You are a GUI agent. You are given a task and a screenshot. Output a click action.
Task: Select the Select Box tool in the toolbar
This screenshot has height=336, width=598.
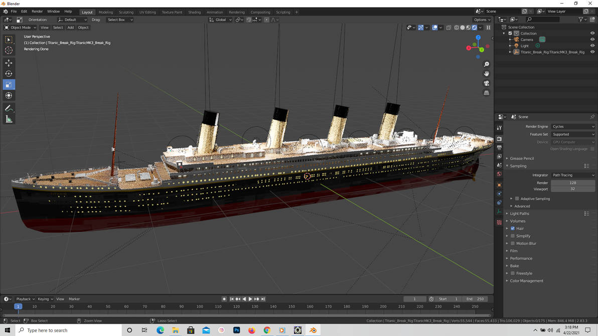9,39
